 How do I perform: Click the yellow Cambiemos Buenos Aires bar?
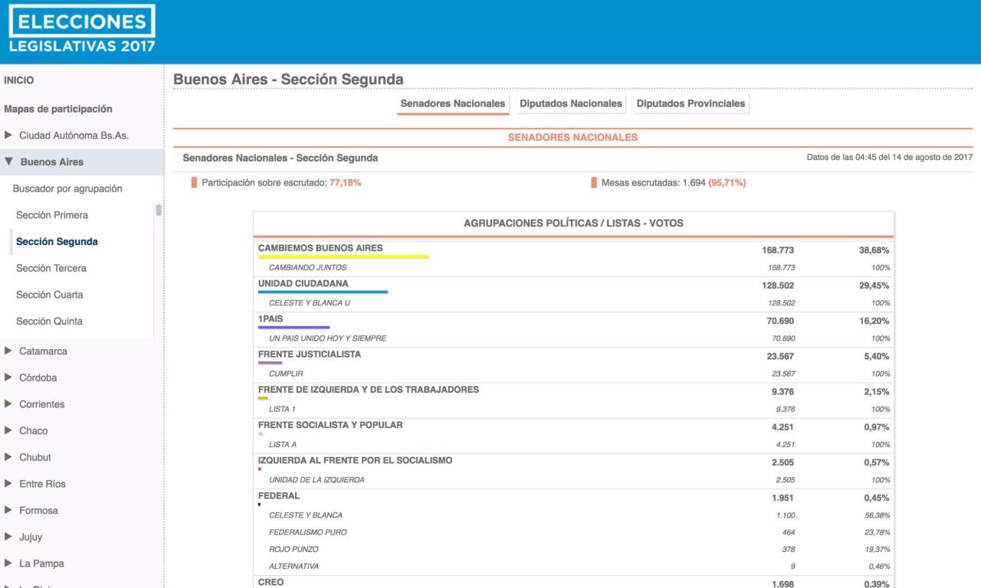(343, 257)
